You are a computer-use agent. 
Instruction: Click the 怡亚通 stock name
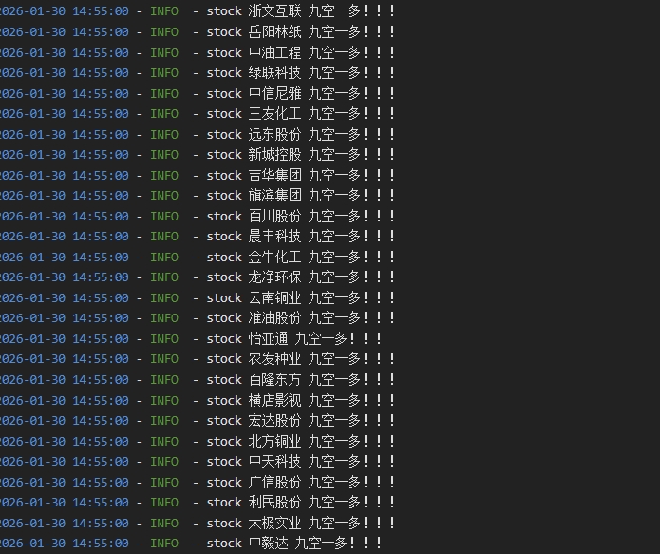coord(268,338)
